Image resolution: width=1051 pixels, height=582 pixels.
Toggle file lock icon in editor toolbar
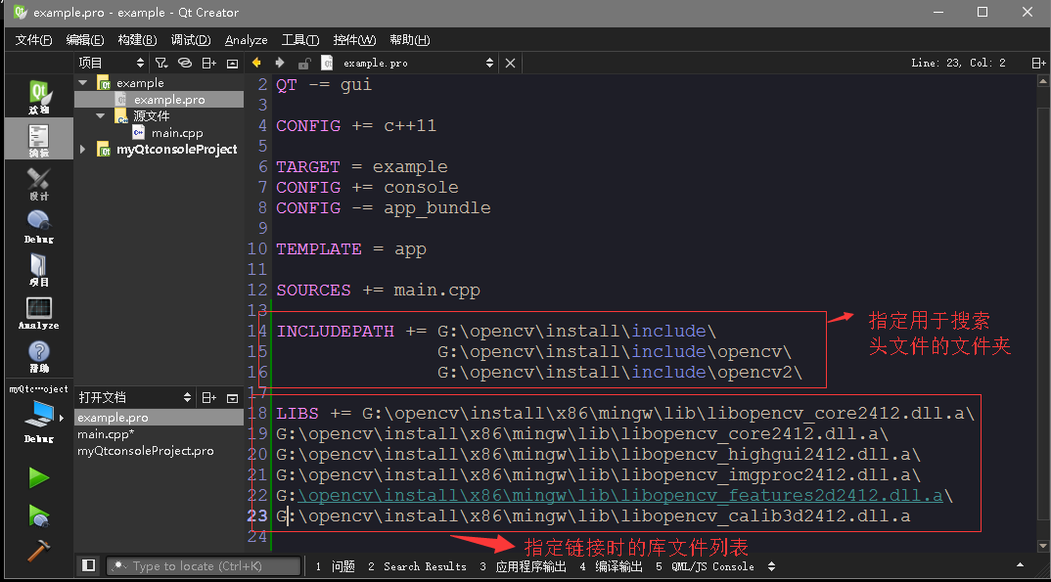303,63
